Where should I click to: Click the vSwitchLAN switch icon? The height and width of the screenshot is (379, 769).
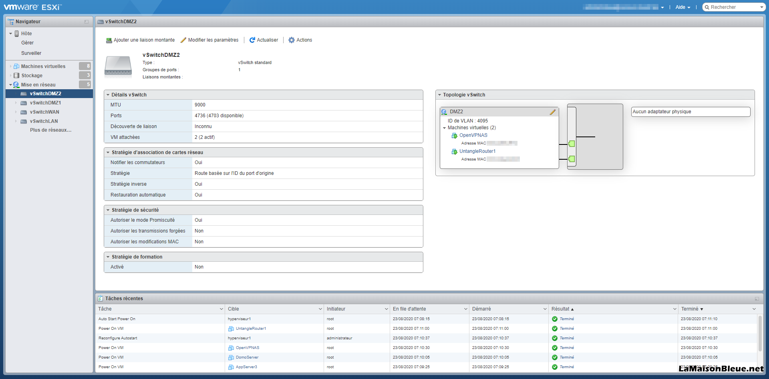coord(24,122)
